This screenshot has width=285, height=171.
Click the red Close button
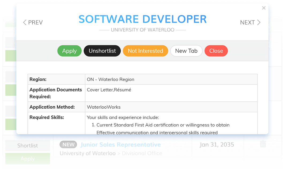click(216, 51)
